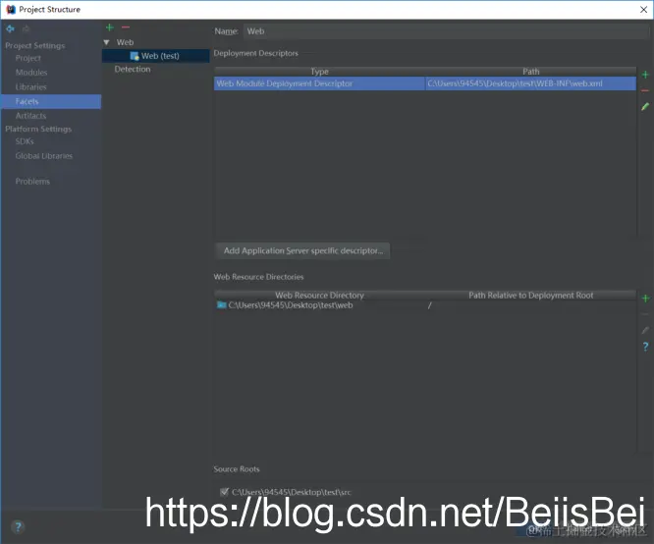The image size is (654, 544).
Task: Open Global Libraries settings
Action: pyautogui.click(x=44, y=155)
